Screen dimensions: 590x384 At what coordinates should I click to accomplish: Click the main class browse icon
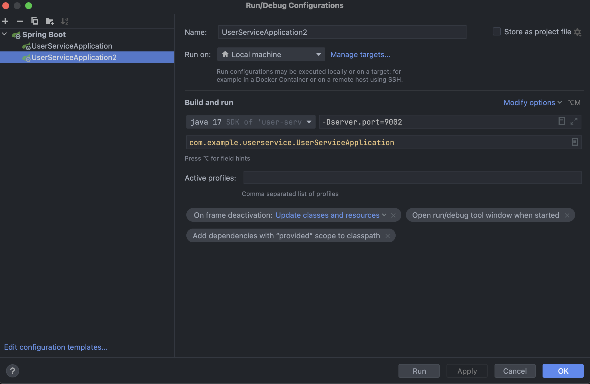[575, 142]
